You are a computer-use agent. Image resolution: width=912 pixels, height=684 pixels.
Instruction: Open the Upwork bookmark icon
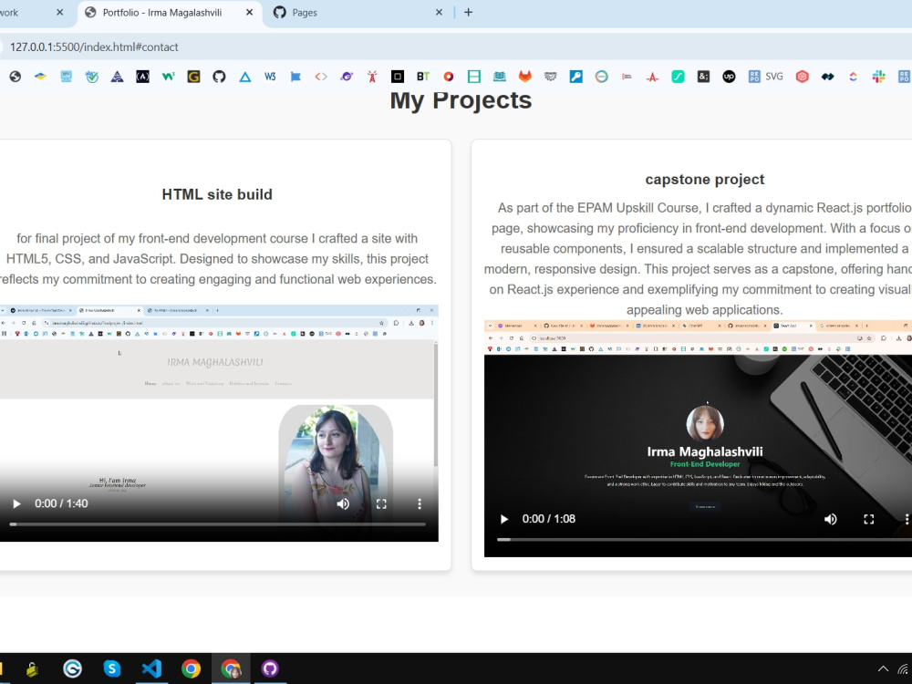pos(729,77)
